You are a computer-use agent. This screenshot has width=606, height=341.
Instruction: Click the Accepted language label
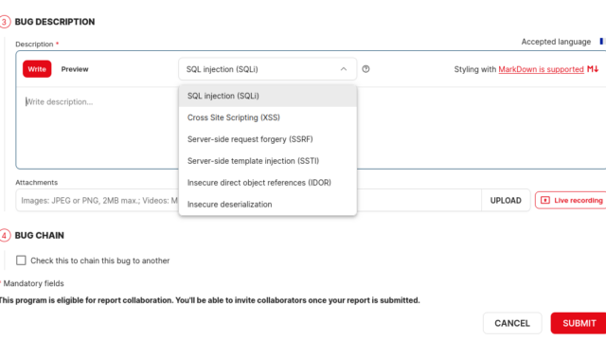pos(556,42)
